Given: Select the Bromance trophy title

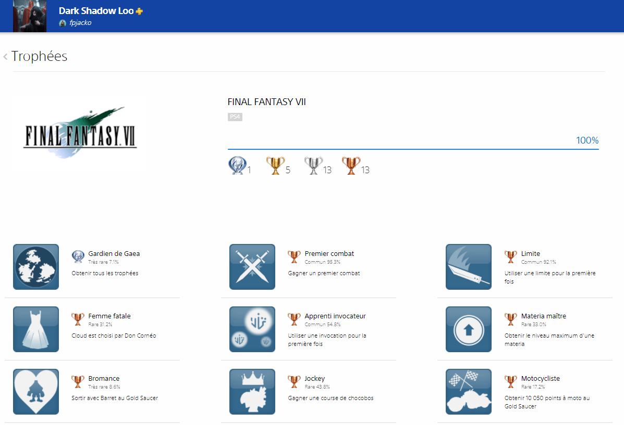Looking at the screenshot, I should pyautogui.click(x=104, y=378).
